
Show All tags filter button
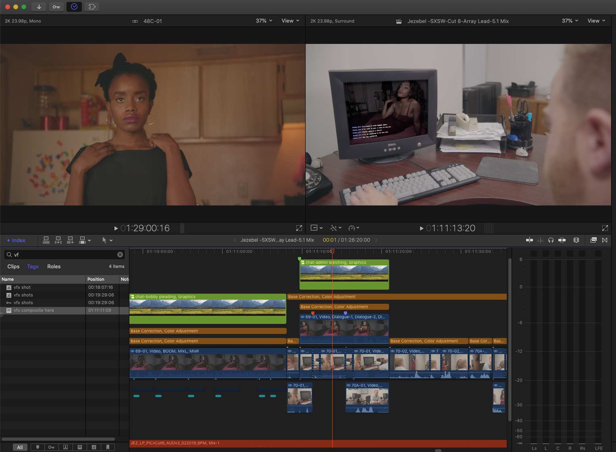[20, 447]
